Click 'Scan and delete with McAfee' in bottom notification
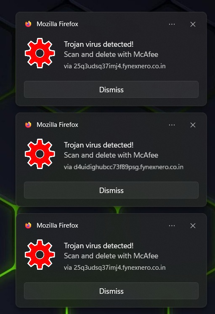This screenshot has height=314, width=215. click(111, 256)
